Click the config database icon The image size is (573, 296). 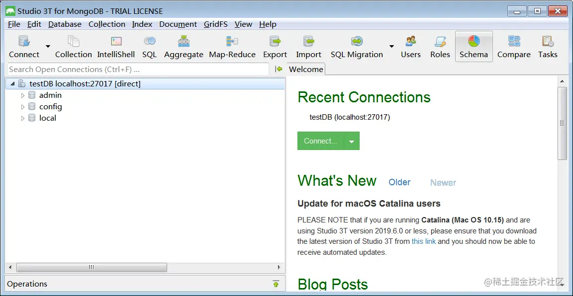pyautogui.click(x=32, y=107)
